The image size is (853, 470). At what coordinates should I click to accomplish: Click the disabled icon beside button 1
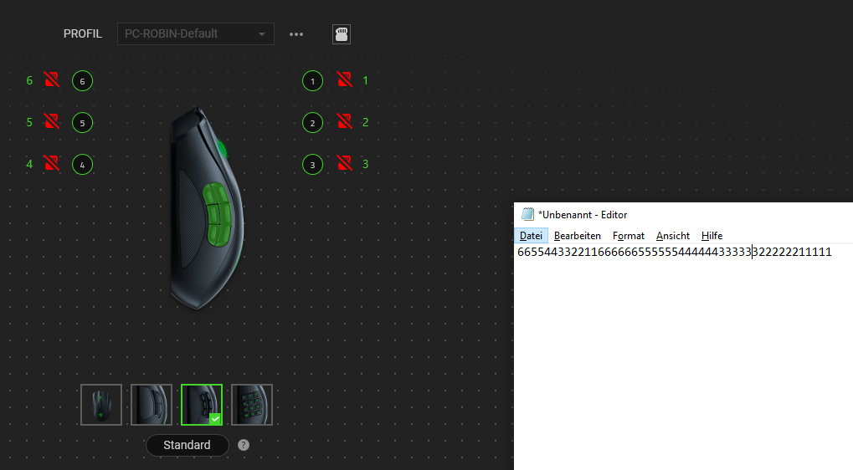[344, 80]
